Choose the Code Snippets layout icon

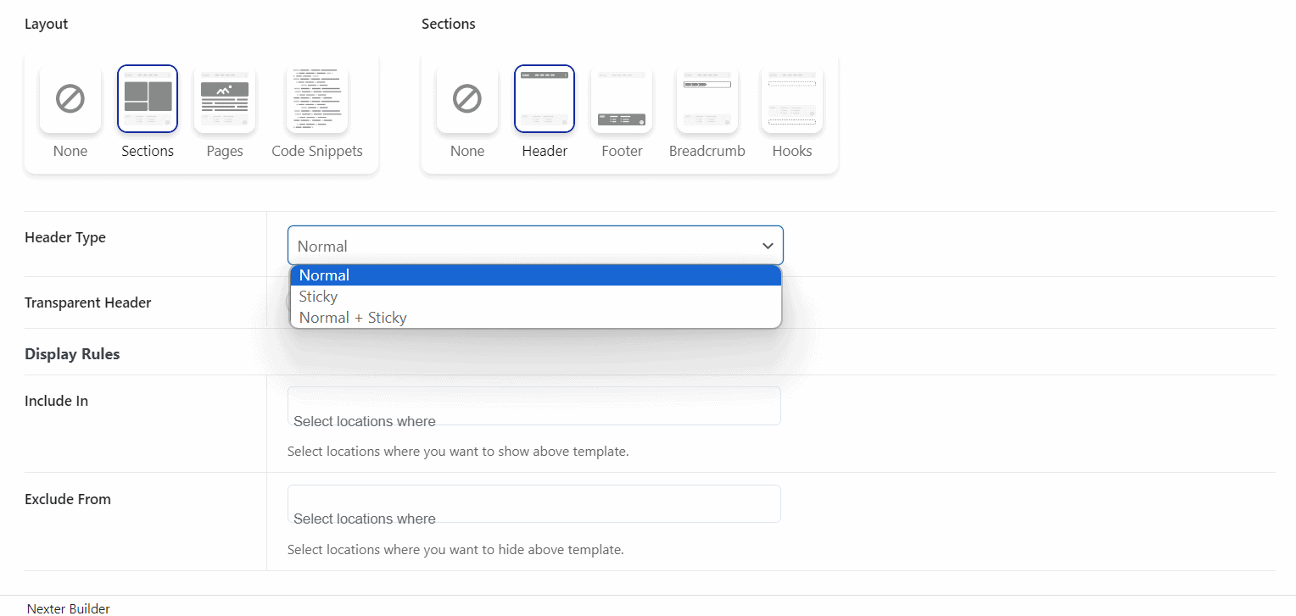(317, 99)
